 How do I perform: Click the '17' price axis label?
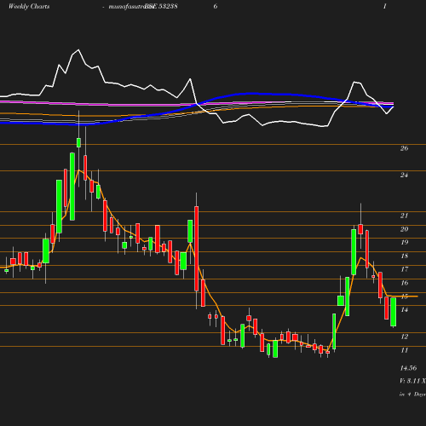(x=404, y=269)
